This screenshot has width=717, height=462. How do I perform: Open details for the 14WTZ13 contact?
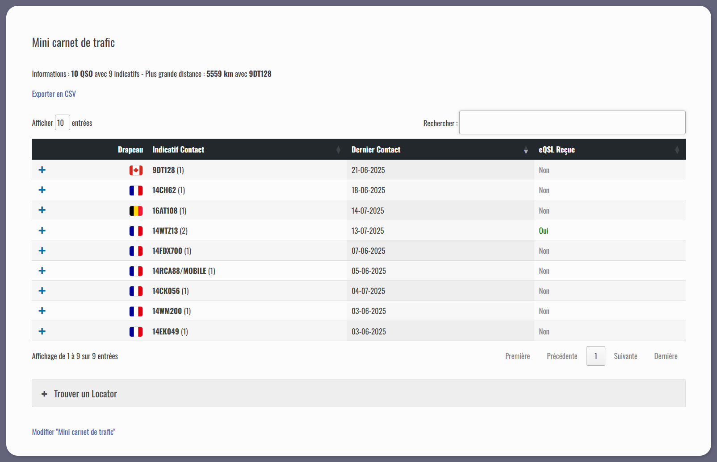click(x=42, y=231)
